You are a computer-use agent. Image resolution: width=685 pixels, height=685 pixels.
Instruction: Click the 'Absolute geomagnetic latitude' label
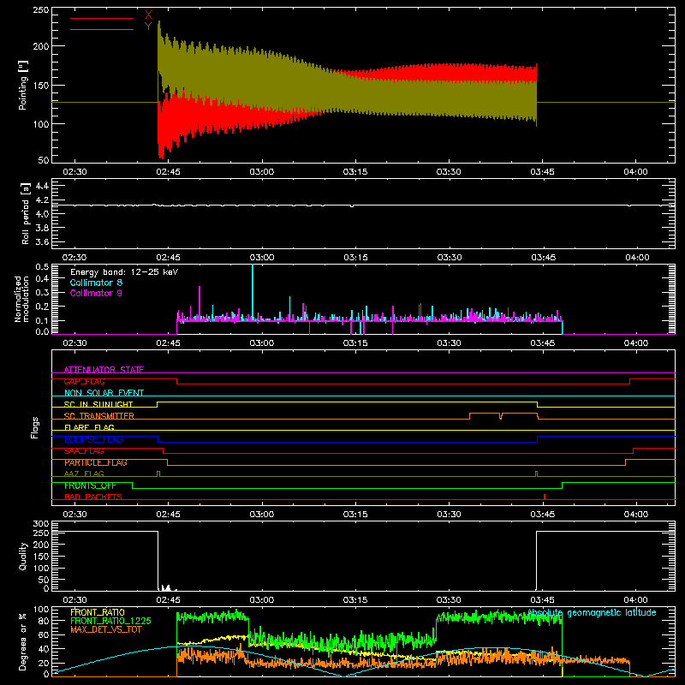(x=592, y=612)
